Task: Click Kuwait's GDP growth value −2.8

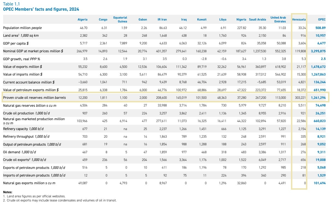Action: coord(203,59)
